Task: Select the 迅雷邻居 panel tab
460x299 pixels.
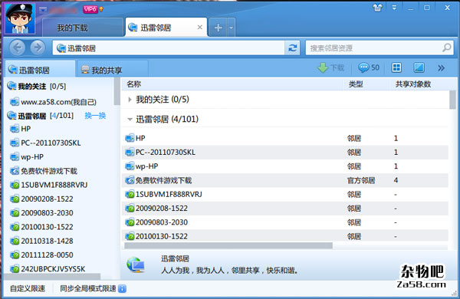Action: (x=40, y=70)
